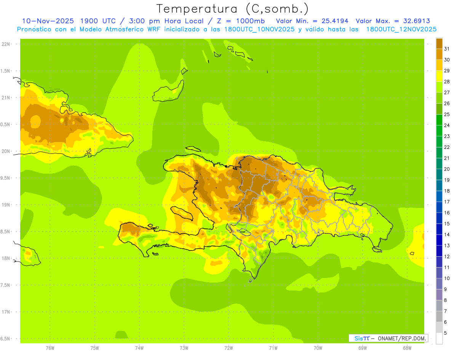Viewport: 457px width, 353px height.
Task: Click the "7.5N" latitude label
Action: pyautogui.click(x=6, y=285)
